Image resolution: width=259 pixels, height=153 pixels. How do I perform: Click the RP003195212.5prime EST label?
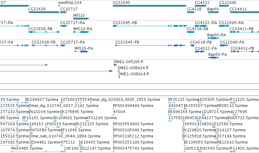click(133, 136)
